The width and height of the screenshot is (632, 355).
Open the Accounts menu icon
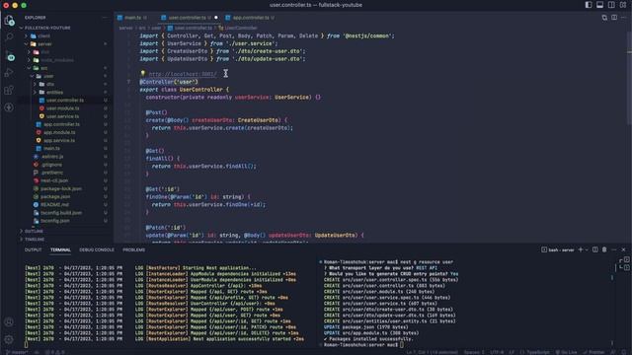[9, 322]
